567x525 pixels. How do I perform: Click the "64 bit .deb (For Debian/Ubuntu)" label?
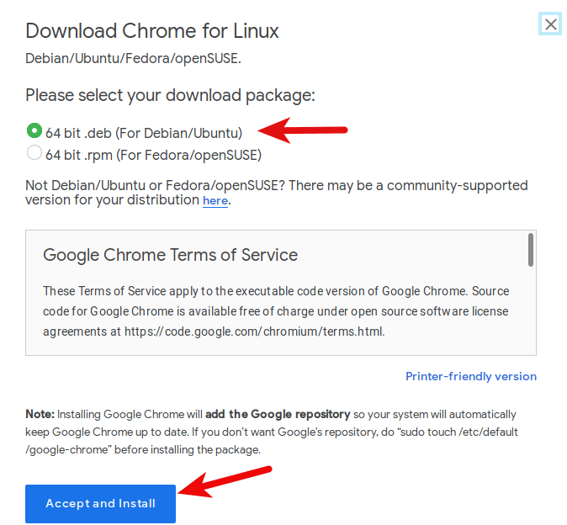tap(144, 132)
